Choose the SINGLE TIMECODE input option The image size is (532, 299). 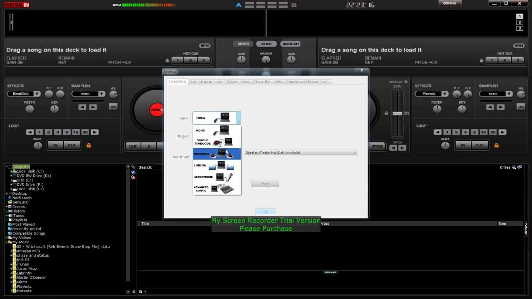coord(217,142)
